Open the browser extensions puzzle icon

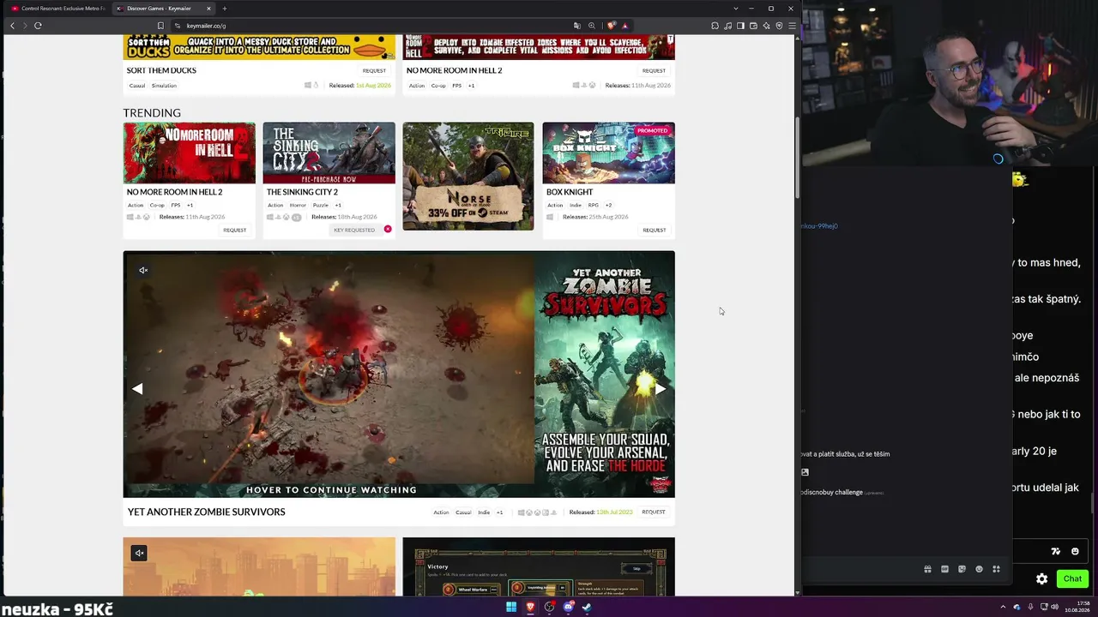click(x=715, y=26)
